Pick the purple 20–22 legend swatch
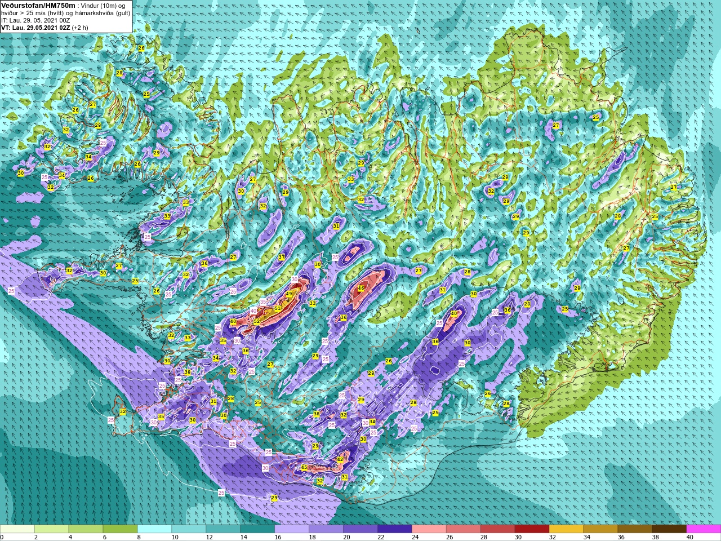Viewport: 721px width, 541px height. tap(361, 529)
